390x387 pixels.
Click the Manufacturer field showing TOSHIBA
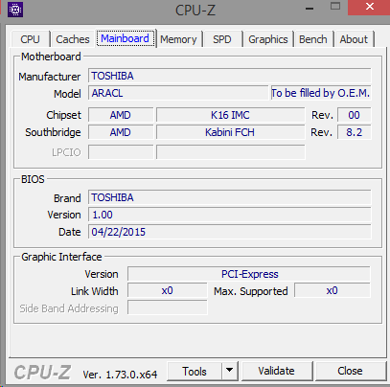tap(230, 76)
